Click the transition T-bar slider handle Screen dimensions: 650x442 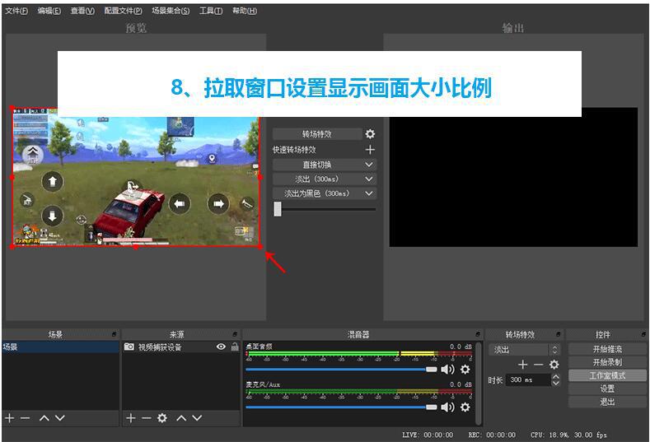(x=278, y=209)
